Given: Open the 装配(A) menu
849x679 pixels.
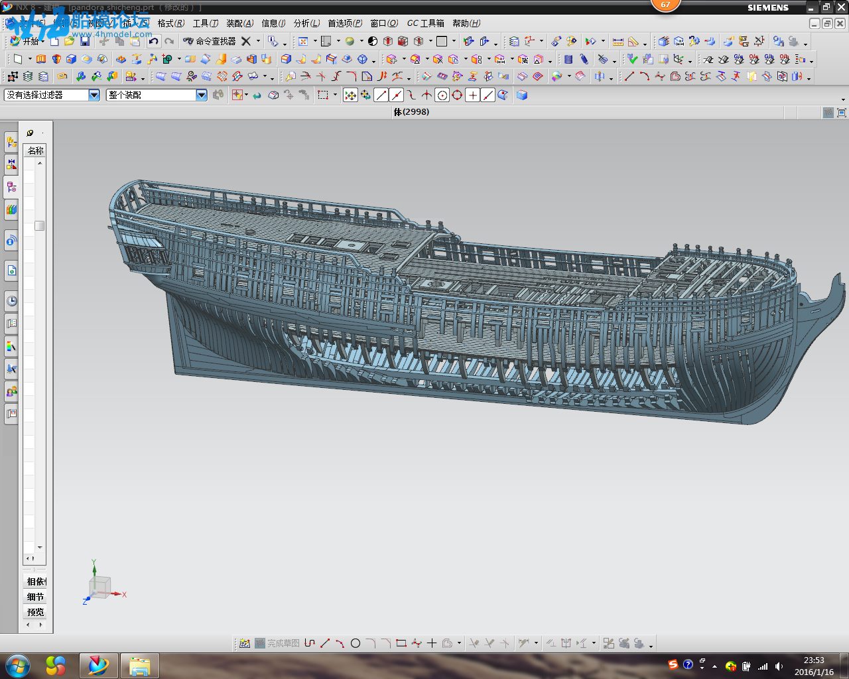Looking at the screenshot, I should tap(240, 23).
